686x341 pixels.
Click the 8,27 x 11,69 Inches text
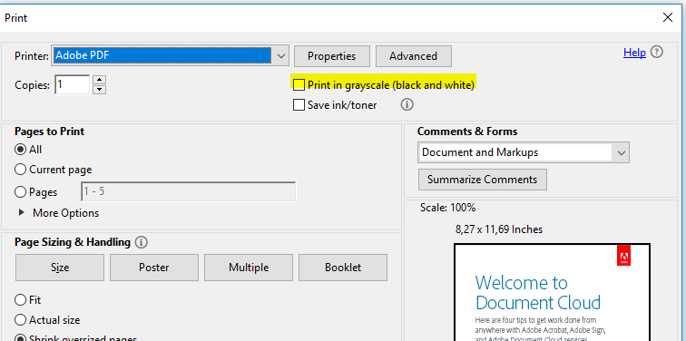point(499,229)
